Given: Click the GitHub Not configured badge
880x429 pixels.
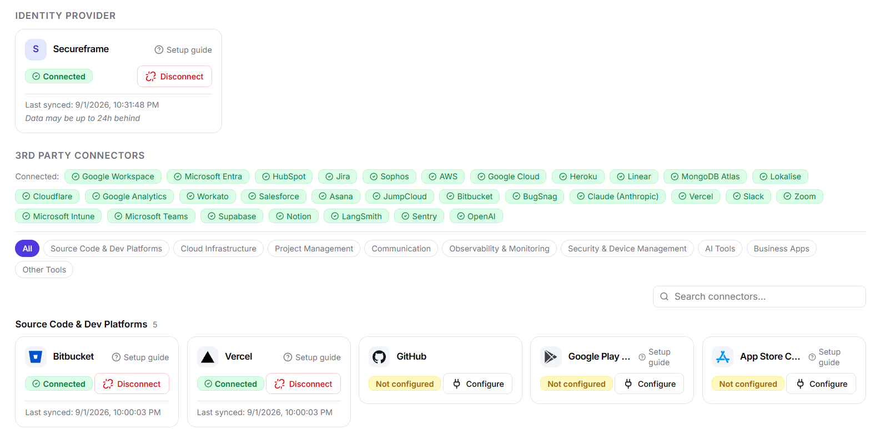Looking at the screenshot, I should click(405, 384).
